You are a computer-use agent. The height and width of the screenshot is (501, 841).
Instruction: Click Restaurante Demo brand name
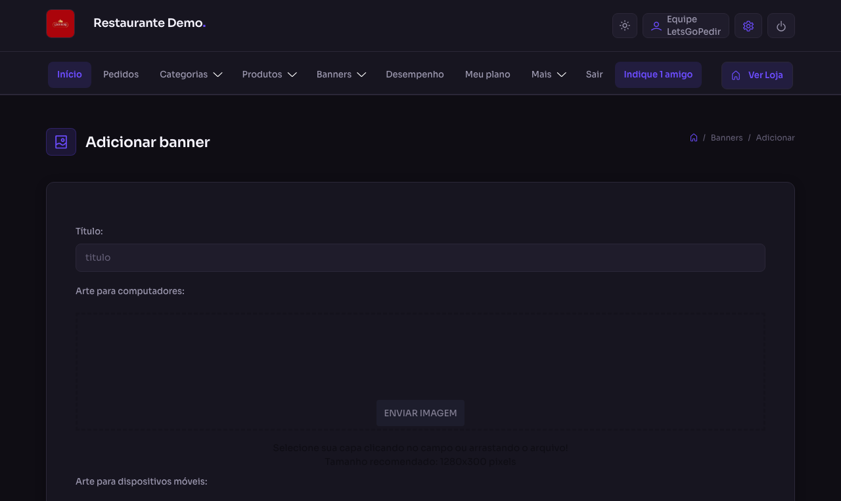click(150, 23)
